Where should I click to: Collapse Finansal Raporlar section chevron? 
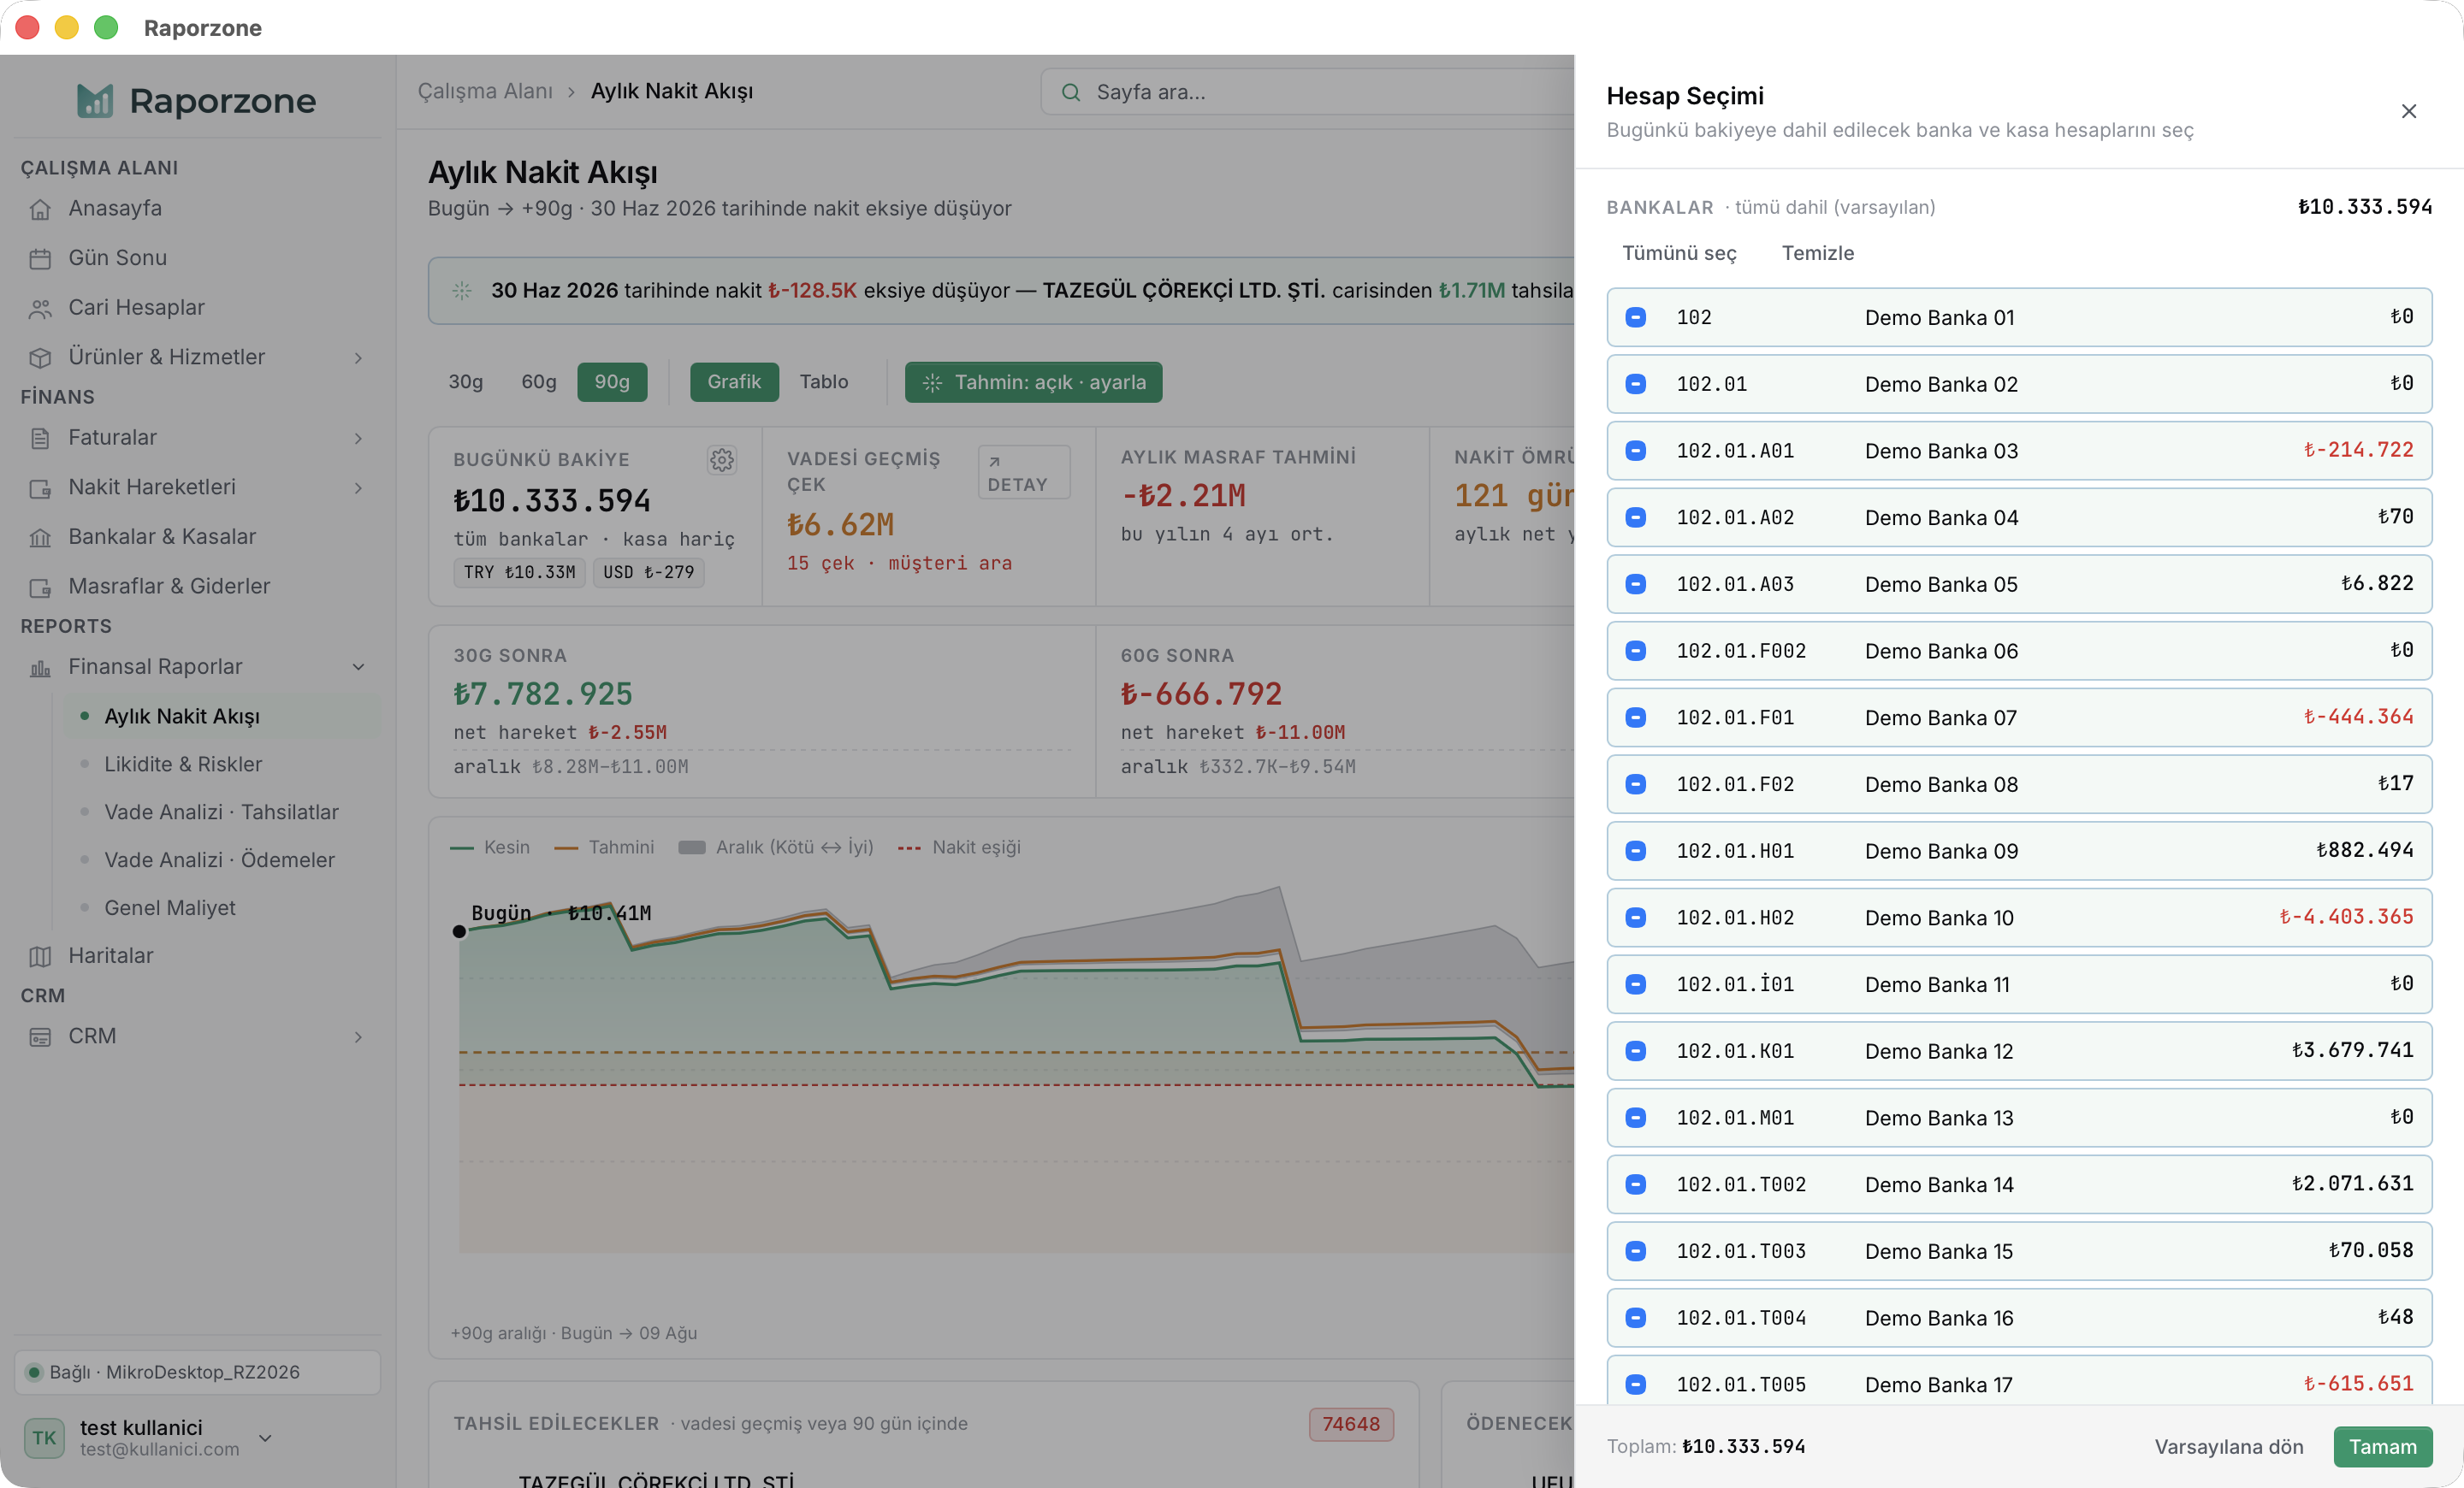(x=358, y=668)
